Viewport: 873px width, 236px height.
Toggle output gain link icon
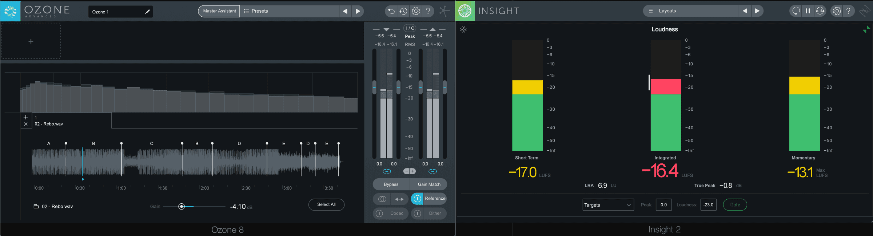(x=432, y=171)
